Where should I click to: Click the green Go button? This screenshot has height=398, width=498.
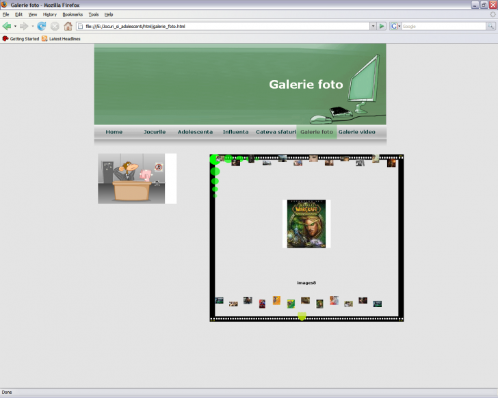point(382,27)
